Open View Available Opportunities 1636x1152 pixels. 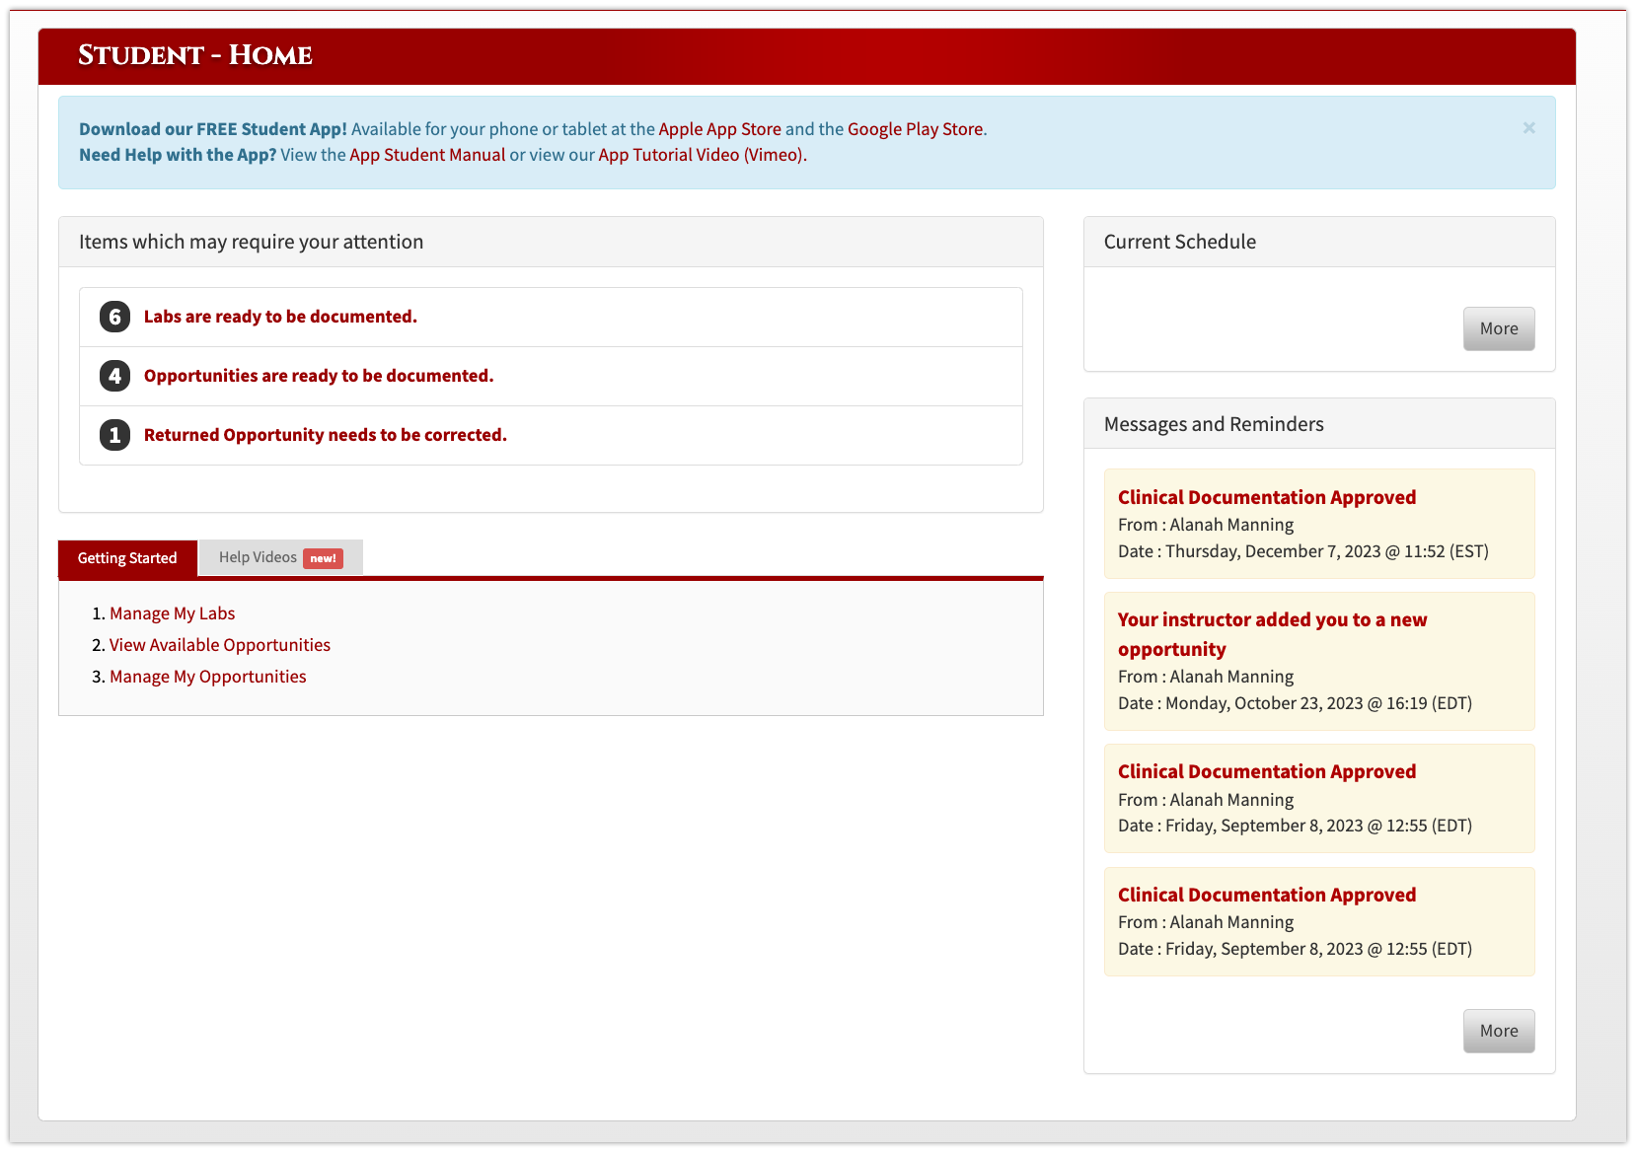219,644
